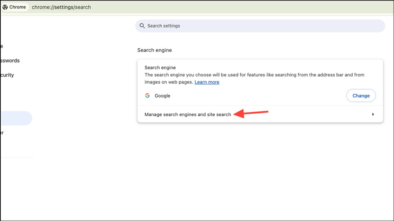This screenshot has width=394, height=221.
Task: Open Manage search engines and site search
Action: pyautogui.click(x=260, y=114)
